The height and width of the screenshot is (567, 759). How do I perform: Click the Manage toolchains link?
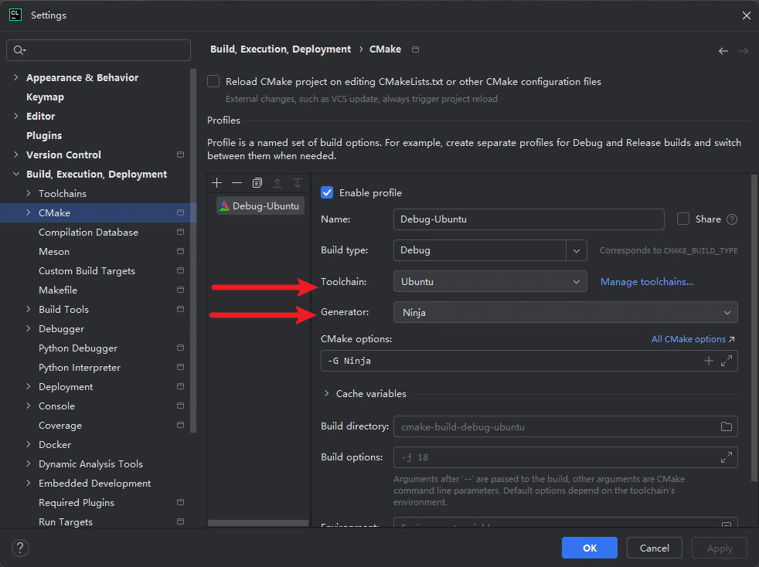tap(646, 282)
